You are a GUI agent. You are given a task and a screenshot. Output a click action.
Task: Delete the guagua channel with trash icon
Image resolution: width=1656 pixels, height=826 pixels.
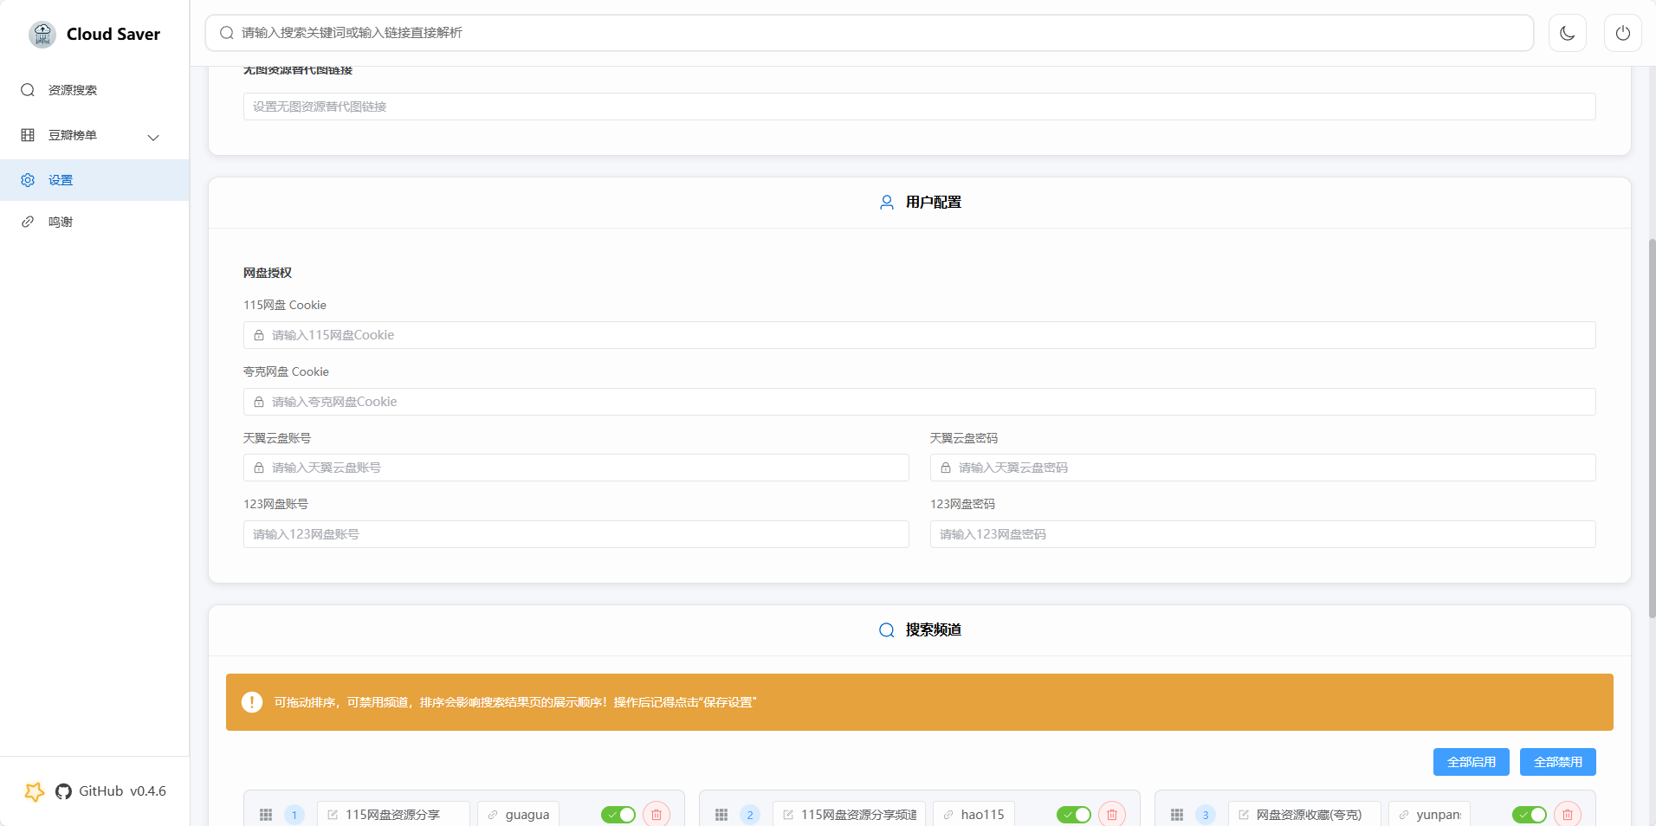tap(657, 814)
